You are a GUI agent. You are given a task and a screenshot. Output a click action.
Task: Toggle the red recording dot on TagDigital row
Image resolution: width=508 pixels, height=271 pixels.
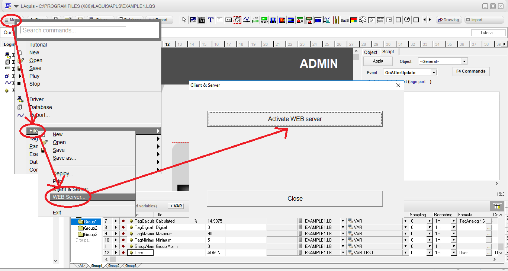pos(123,227)
